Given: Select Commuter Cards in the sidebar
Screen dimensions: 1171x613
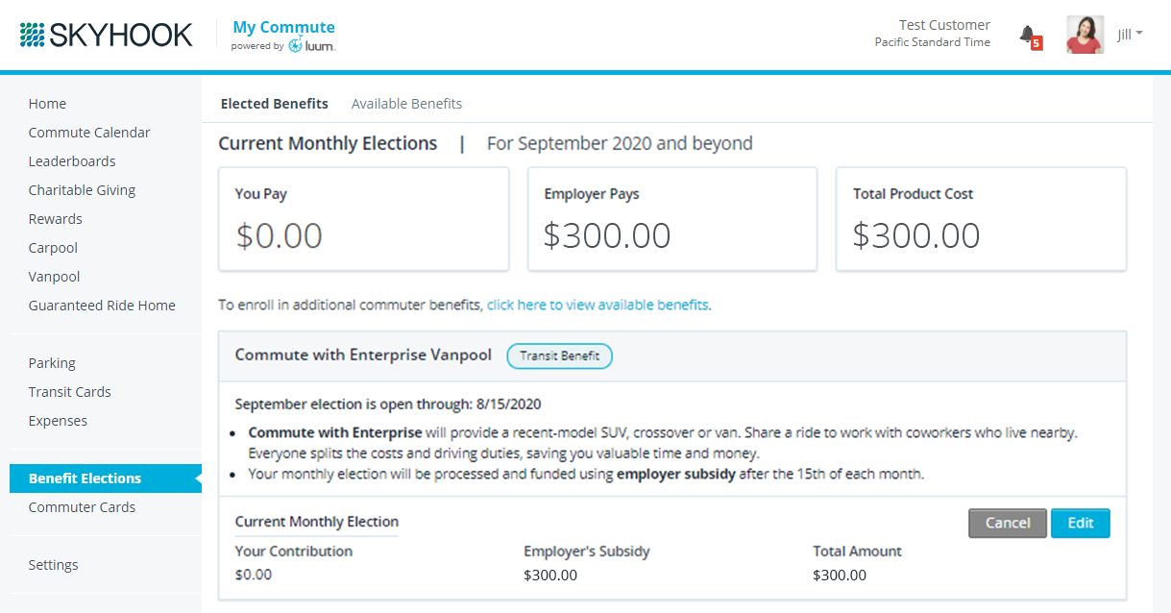Looking at the screenshot, I should [x=82, y=507].
